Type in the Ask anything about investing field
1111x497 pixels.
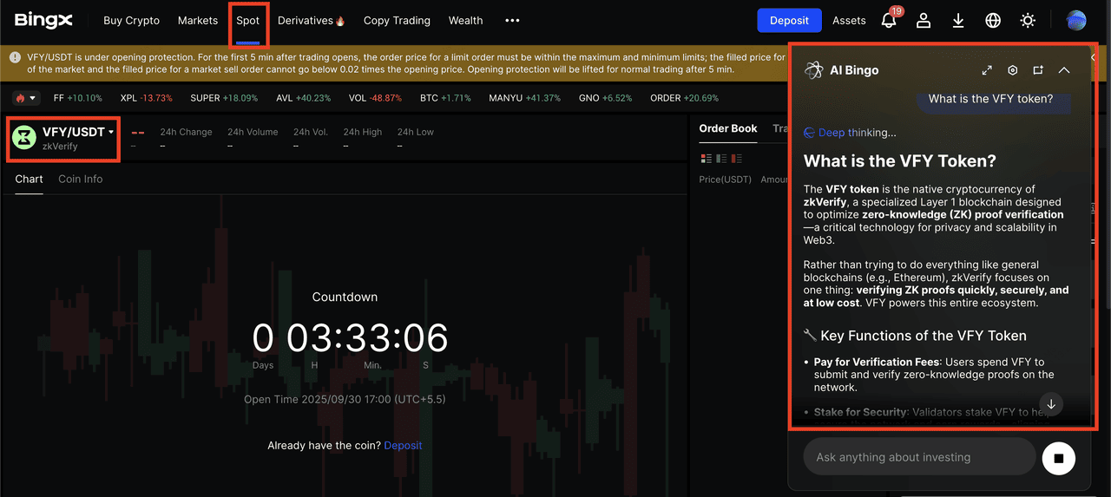(918, 457)
